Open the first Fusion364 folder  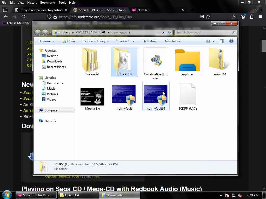pyautogui.click(x=92, y=60)
